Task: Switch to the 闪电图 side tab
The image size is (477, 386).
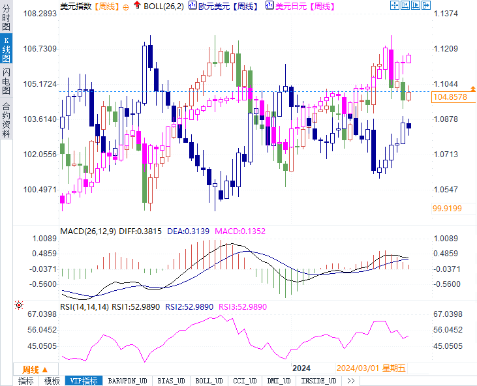Action: click(x=6, y=81)
